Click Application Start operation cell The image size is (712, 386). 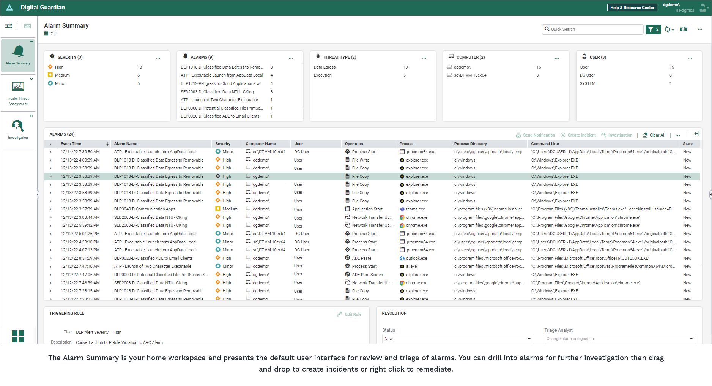click(x=364, y=209)
